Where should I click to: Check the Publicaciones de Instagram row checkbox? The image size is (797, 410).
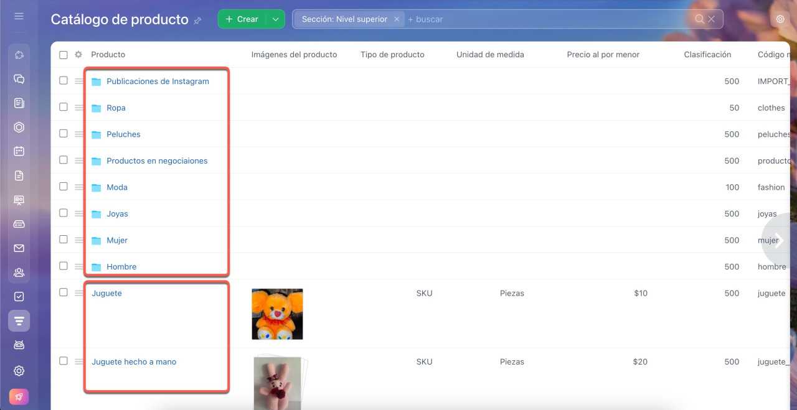(64, 80)
